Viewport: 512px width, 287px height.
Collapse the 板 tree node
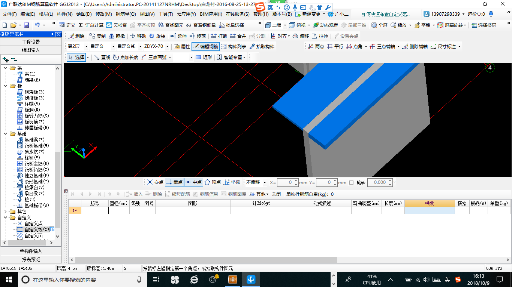tap(5, 86)
